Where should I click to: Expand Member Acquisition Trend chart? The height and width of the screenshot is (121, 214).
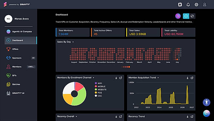tap(192, 78)
